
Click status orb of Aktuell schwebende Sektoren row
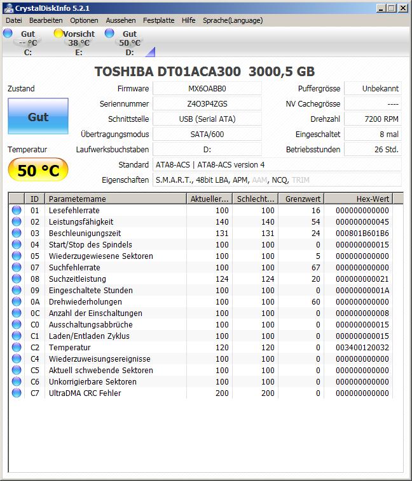tap(17, 370)
